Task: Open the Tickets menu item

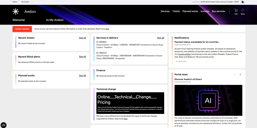Action: (x=176, y=11)
